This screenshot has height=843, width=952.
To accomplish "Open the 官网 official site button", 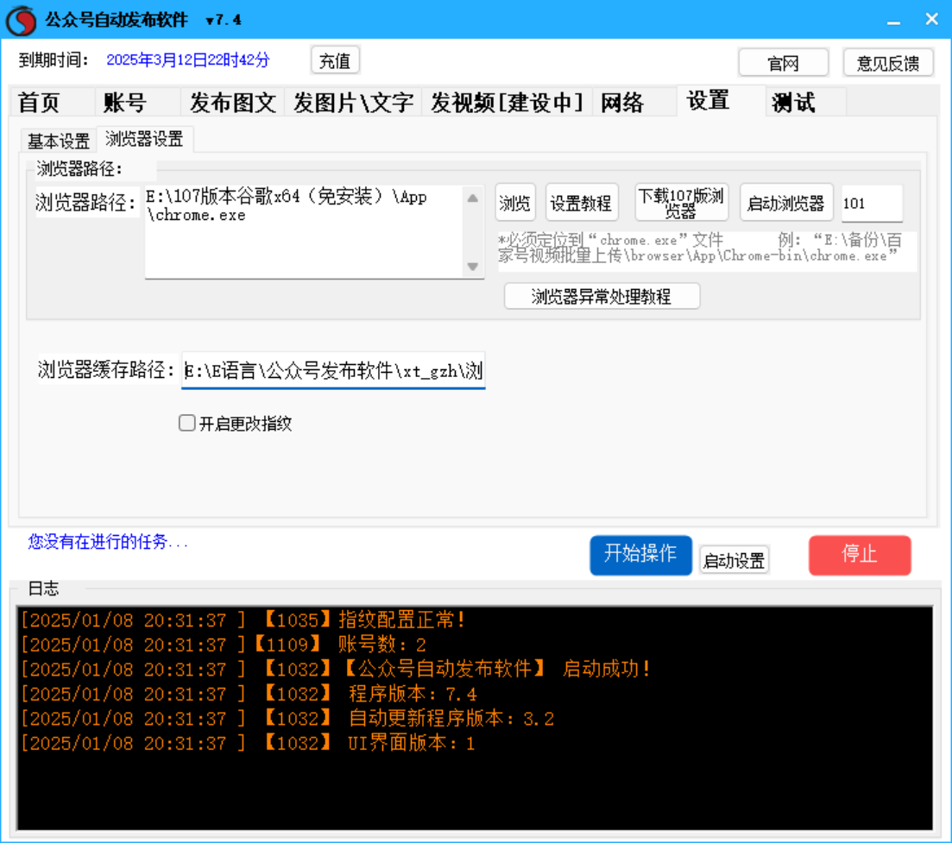I will (x=783, y=63).
